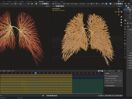Screen dimensions: 132x99
Task: Enable Manual Frame Range checkbox
Action: pos(105,78)
